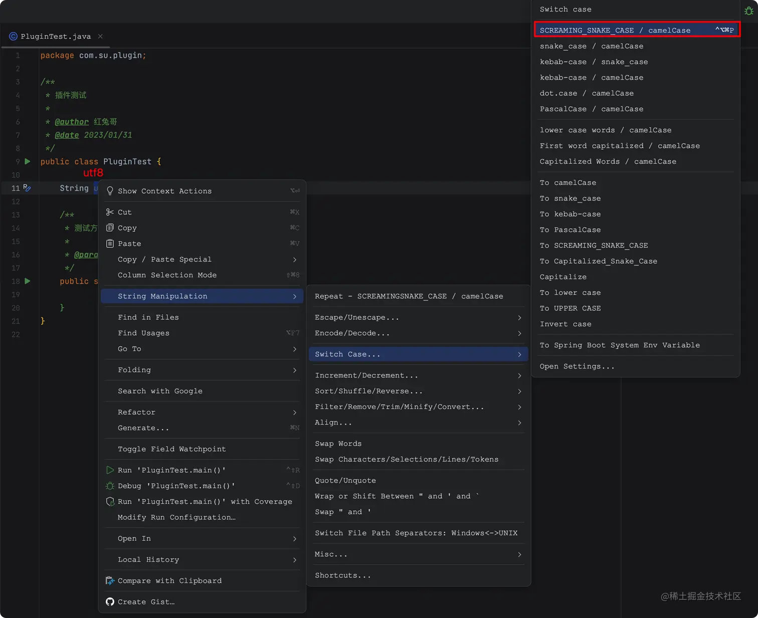Click the gutter icon on line 11
The width and height of the screenshot is (758, 618).
tap(27, 188)
